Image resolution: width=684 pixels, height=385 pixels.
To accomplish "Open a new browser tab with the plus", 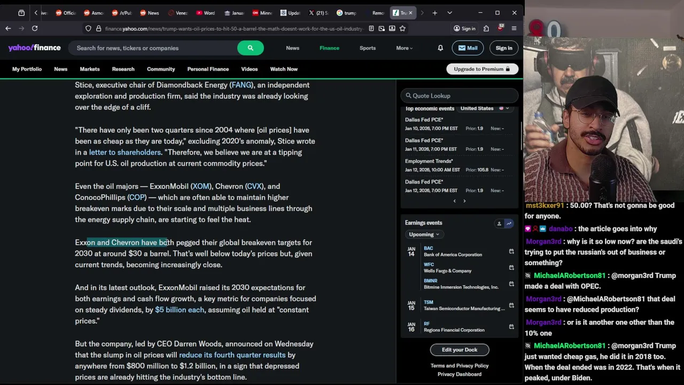I will 435,13.
